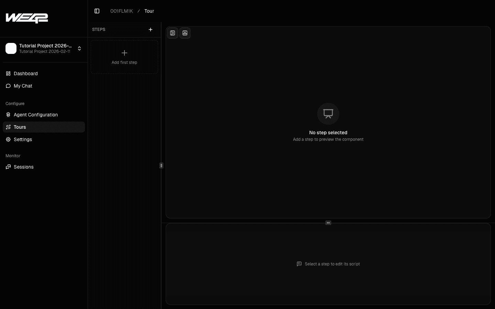
Task: Open Settings from the Configure section
Action: pyautogui.click(x=23, y=139)
